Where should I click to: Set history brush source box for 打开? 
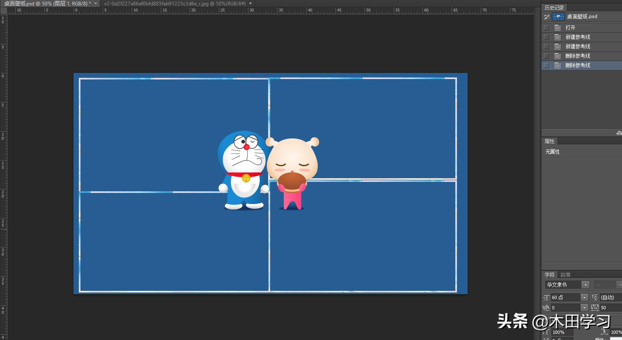pyautogui.click(x=546, y=28)
